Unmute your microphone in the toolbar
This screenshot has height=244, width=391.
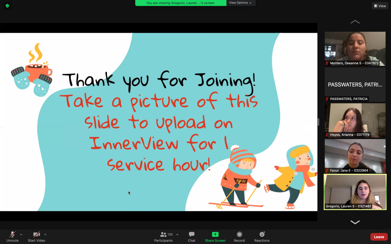(12, 236)
